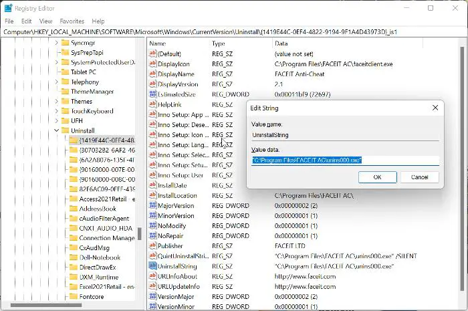Select the Tablet PC folder icon

coord(65,72)
